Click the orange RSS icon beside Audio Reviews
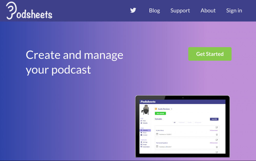Viewport: 256px width, 161px height. click(156, 109)
